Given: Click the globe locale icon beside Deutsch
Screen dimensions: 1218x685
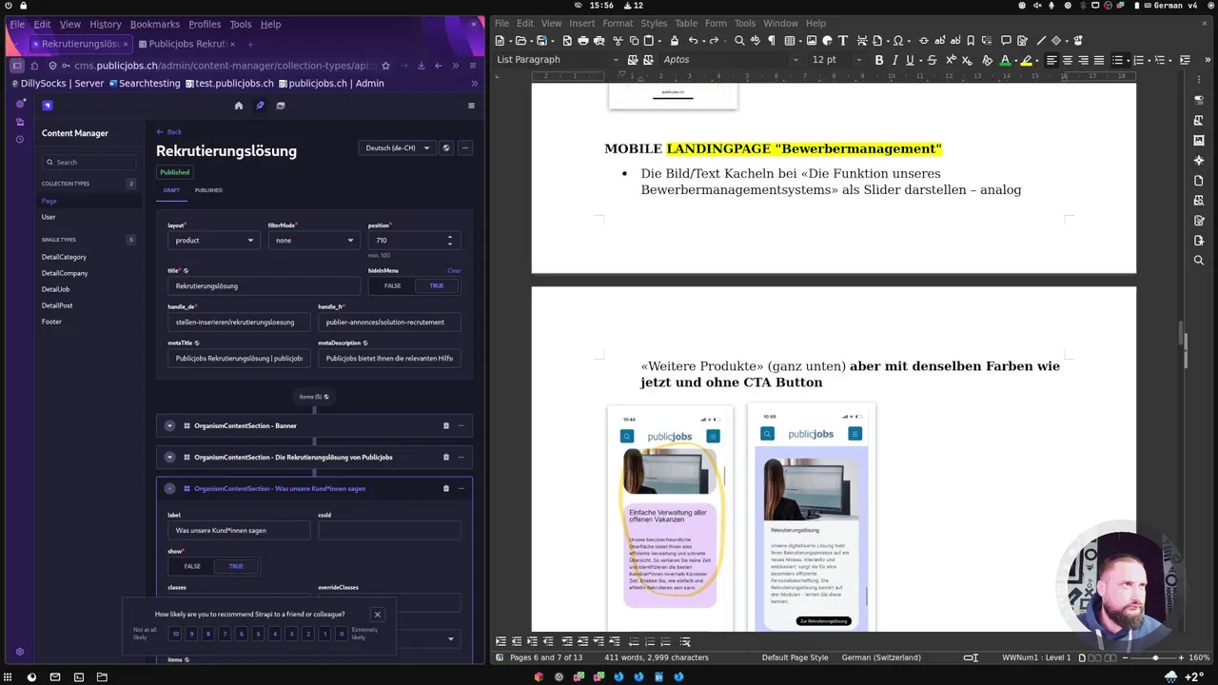Looking at the screenshot, I should click(446, 148).
